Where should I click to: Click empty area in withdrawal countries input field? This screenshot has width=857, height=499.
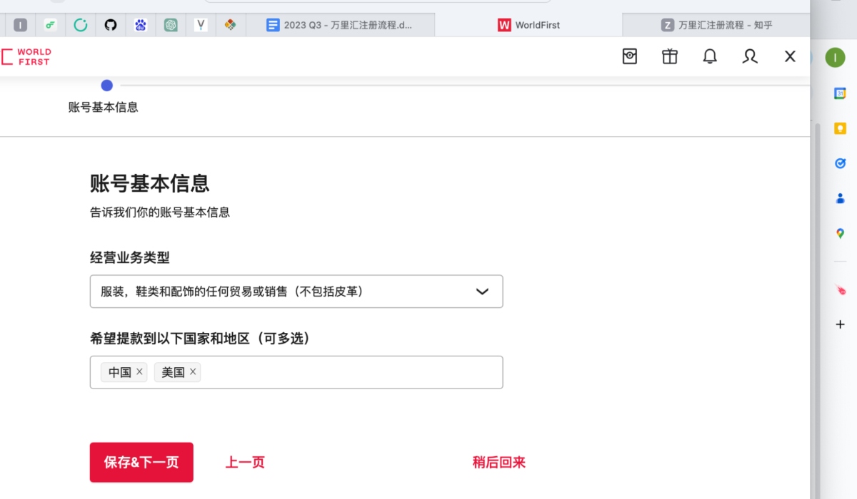(350, 372)
